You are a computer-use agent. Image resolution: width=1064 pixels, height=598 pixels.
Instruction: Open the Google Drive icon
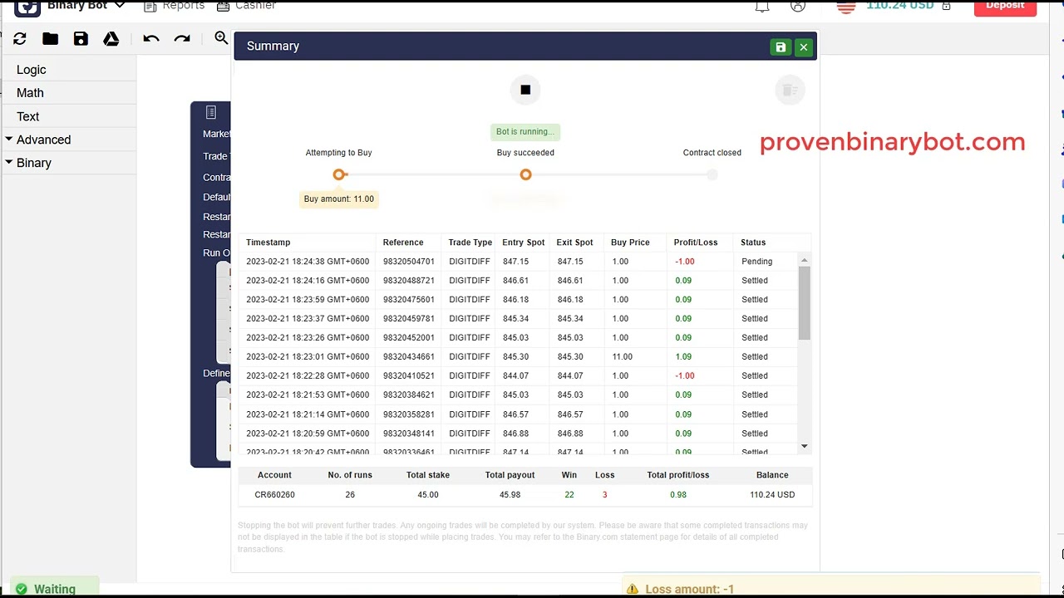pyautogui.click(x=111, y=39)
